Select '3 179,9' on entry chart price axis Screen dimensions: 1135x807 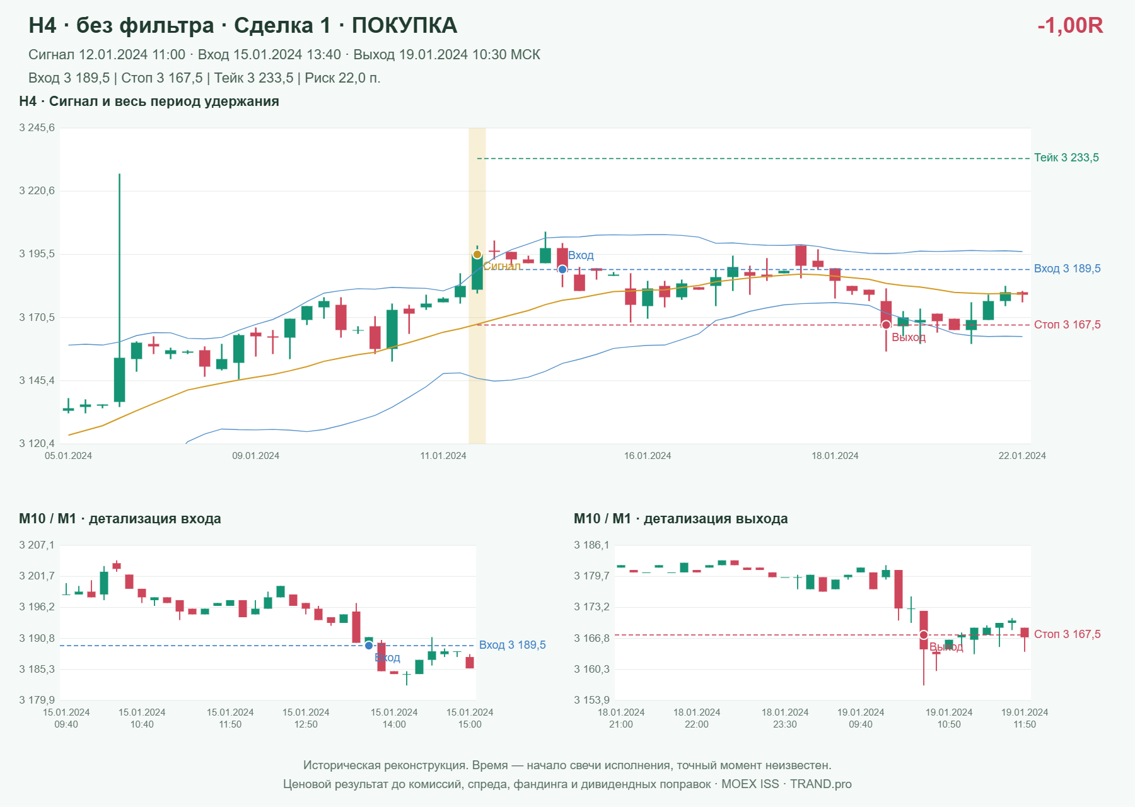[x=37, y=700]
